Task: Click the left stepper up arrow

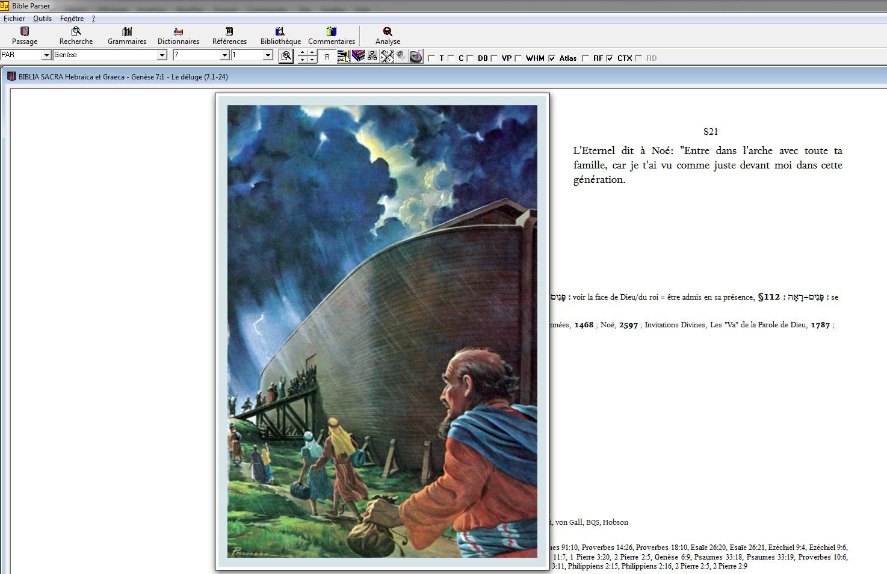Action: 303,53
